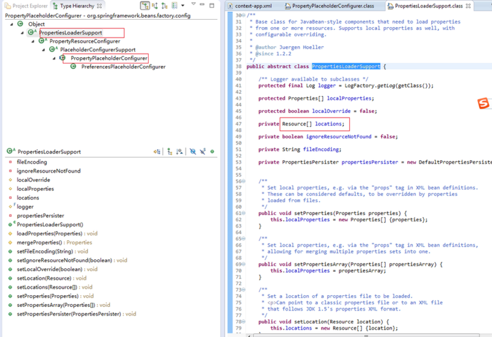Select loadProperties(Properties) method
Image resolution: width=492 pixels, height=337 pixels.
pyautogui.click(x=57, y=233)
